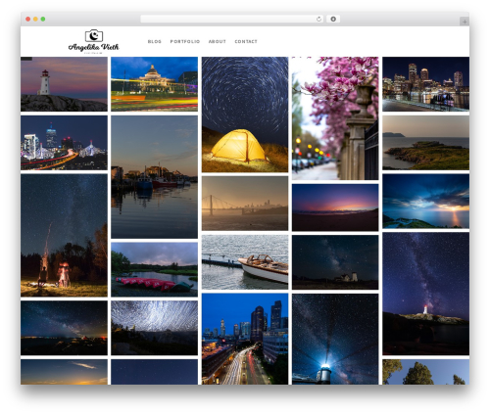Open the lighthouse at sunset photo
Screen dimensions: 490x414
click(x=64, y=84)
